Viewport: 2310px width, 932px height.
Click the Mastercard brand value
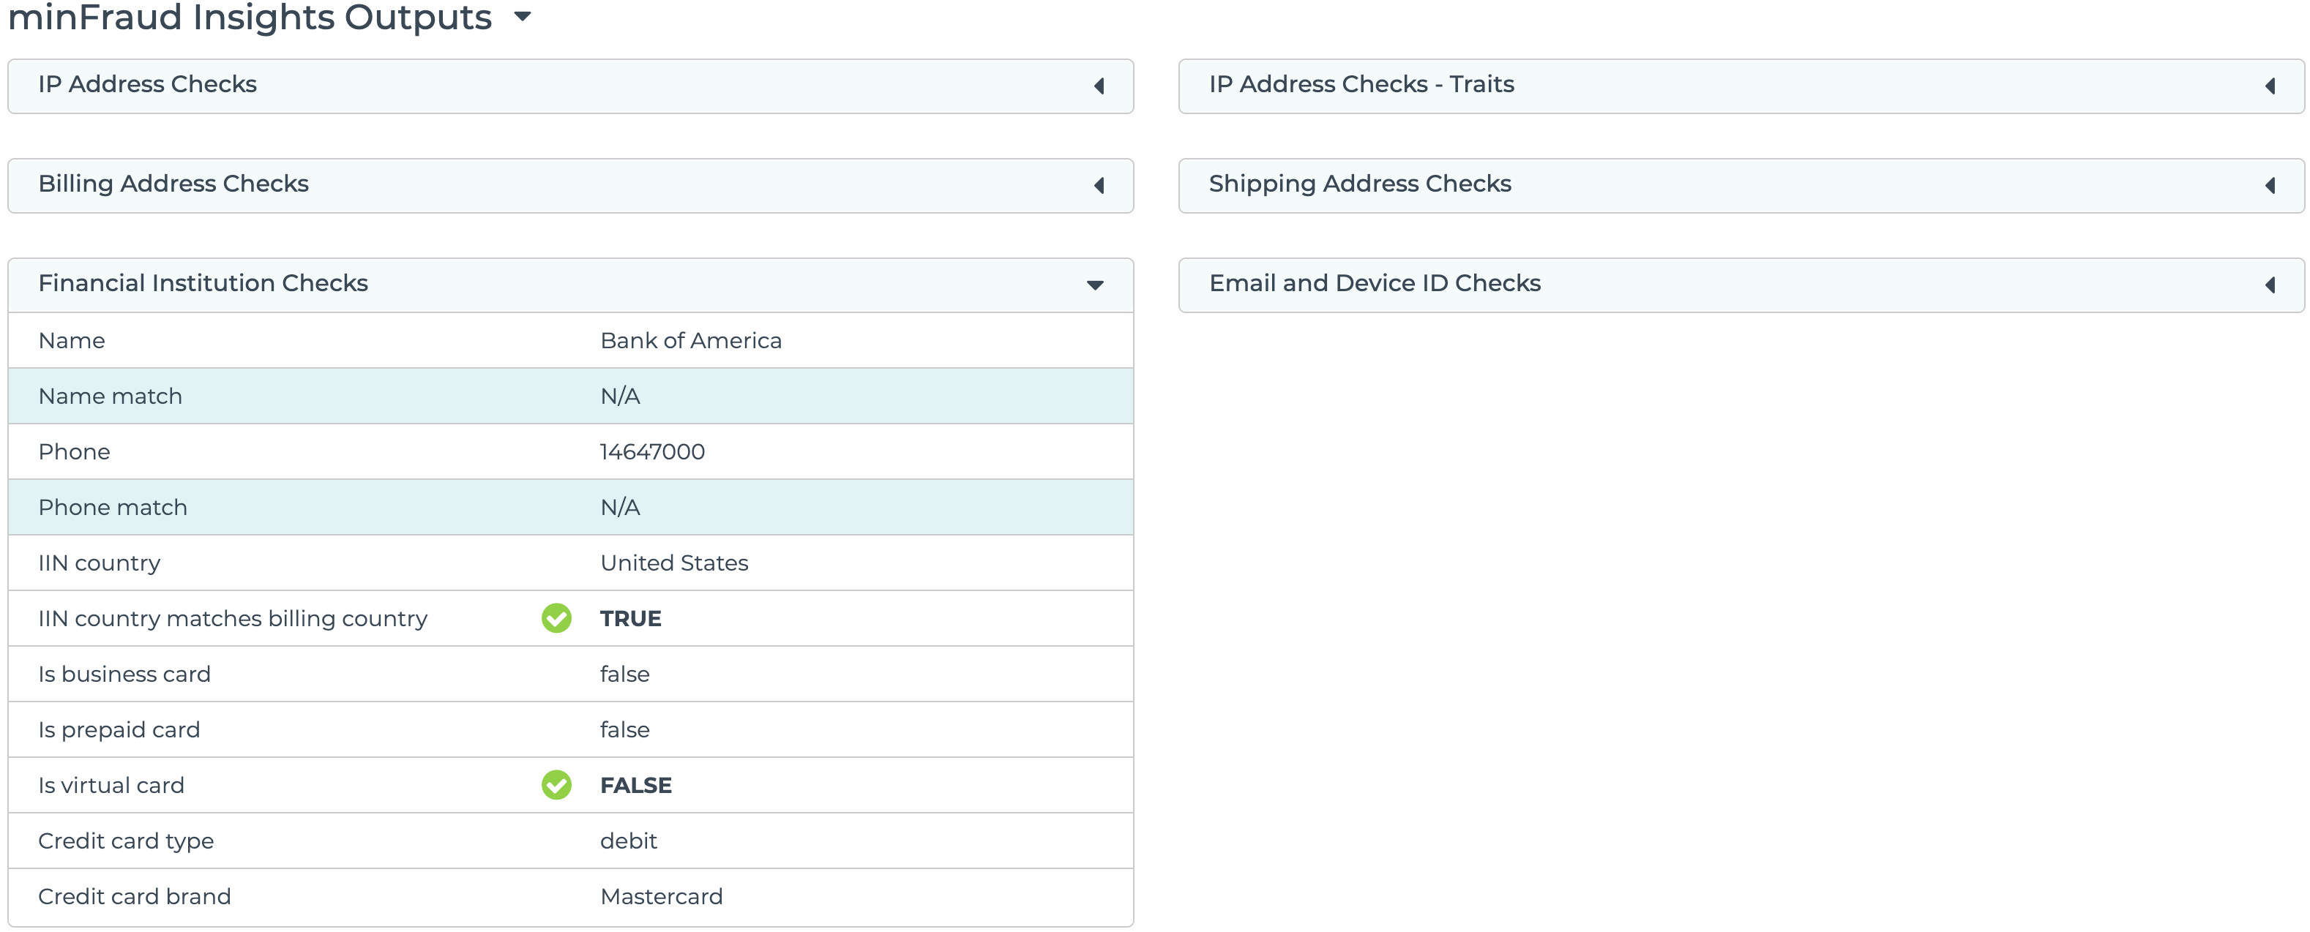661,896
